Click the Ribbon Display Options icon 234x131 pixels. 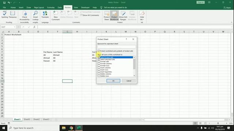pos(209,3)
